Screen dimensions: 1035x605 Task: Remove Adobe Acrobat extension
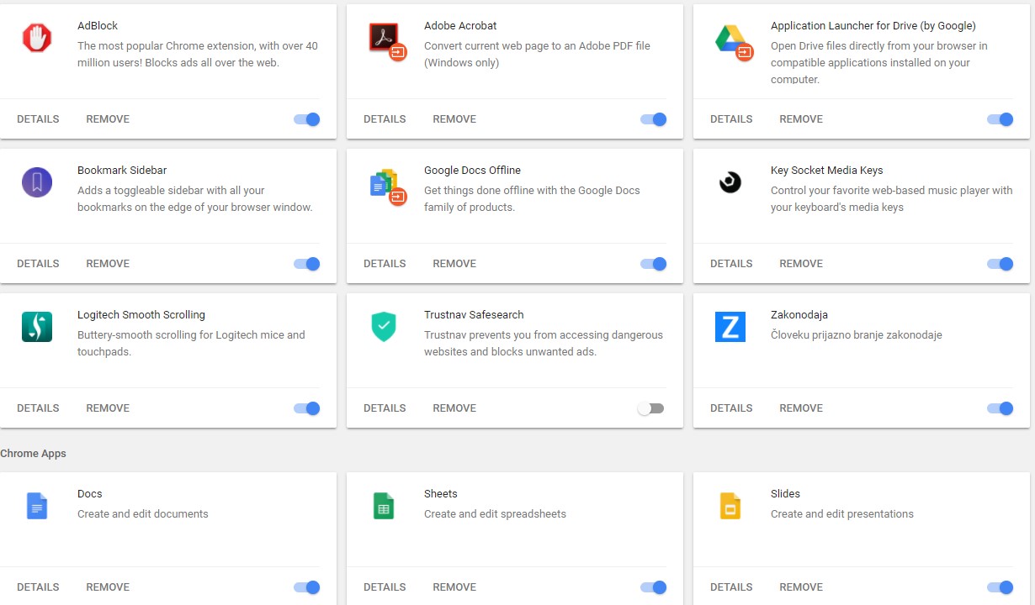454,119
